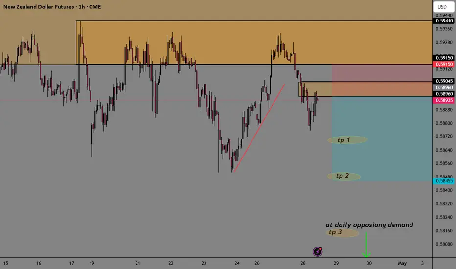
Task: Click the red 0.59150 price label
Action: click(444, 64)
